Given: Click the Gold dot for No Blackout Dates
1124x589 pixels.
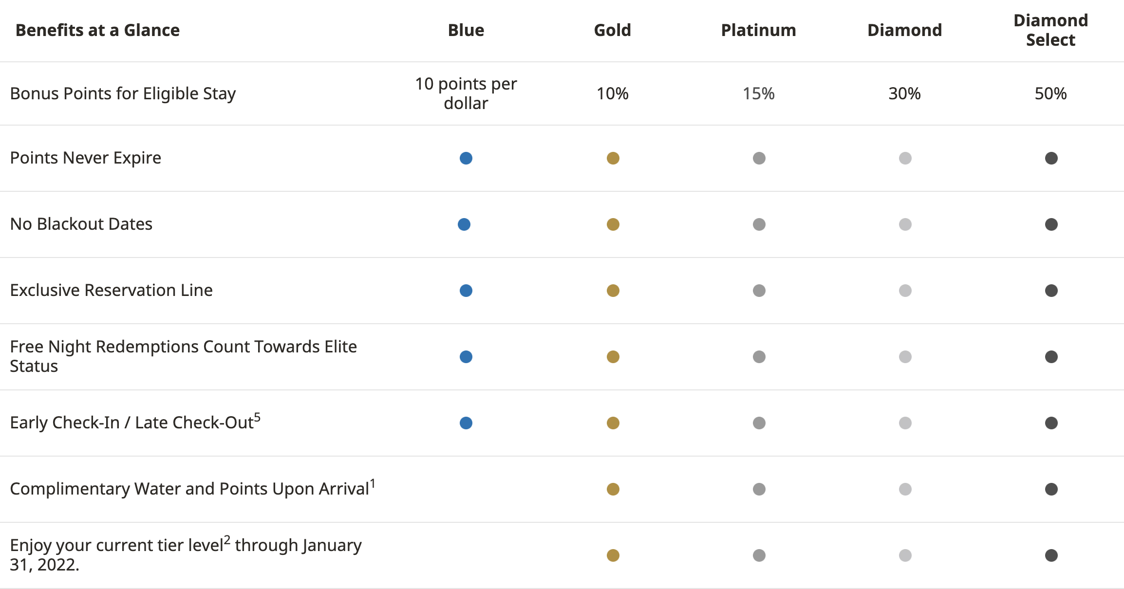Looking at the screenshot, I should point(613,224).
